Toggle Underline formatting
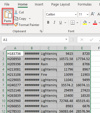Image resolution: width=100 pixels, height=113 pixels. [60, 23]
